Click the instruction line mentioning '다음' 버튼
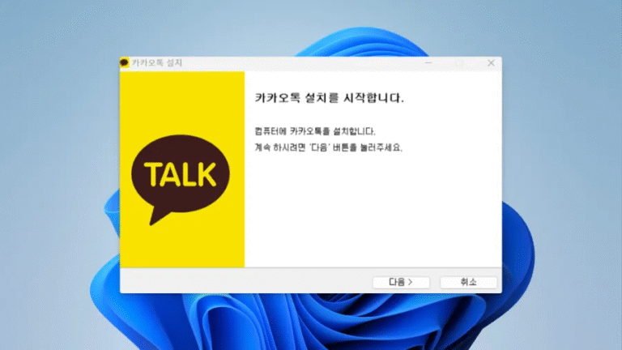The height and width of the screenshot is (350, 622). (x=328, y=147)
